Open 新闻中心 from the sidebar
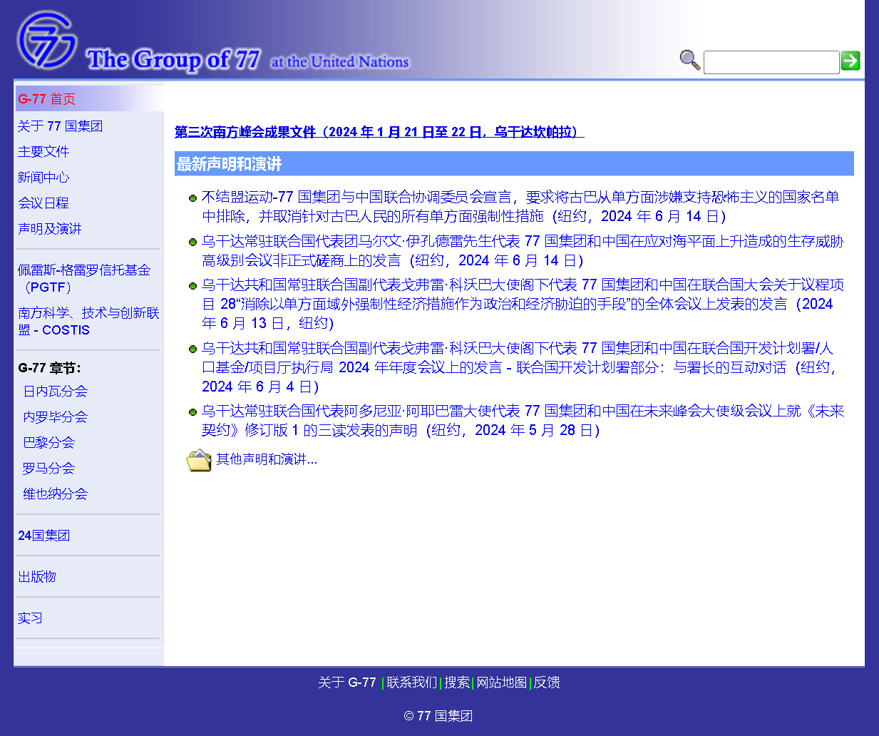Image resolution: width=879 pixels, height=736 pixels. tap(43, 178)
